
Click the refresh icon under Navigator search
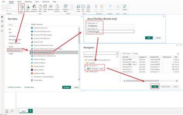point(117,57)
